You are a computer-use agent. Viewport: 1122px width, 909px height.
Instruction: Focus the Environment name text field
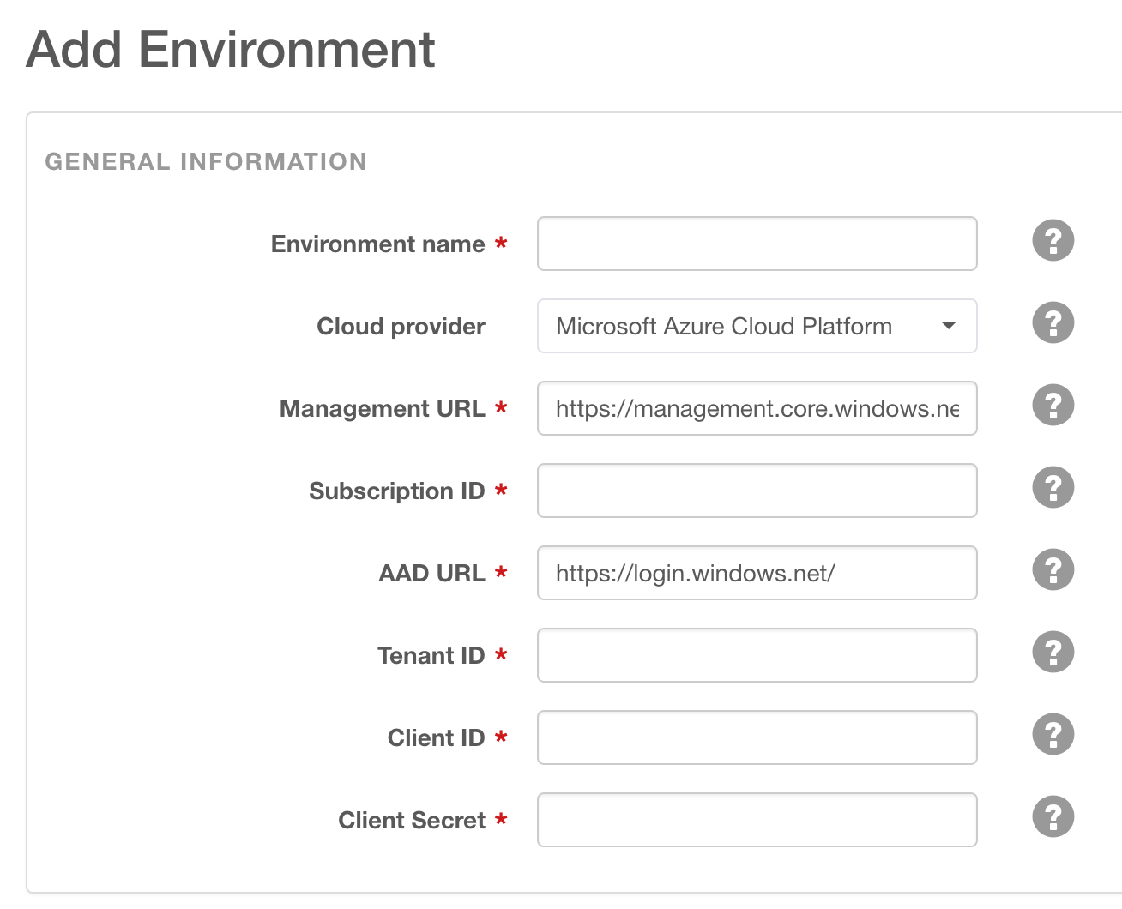[x=757, y=244]
